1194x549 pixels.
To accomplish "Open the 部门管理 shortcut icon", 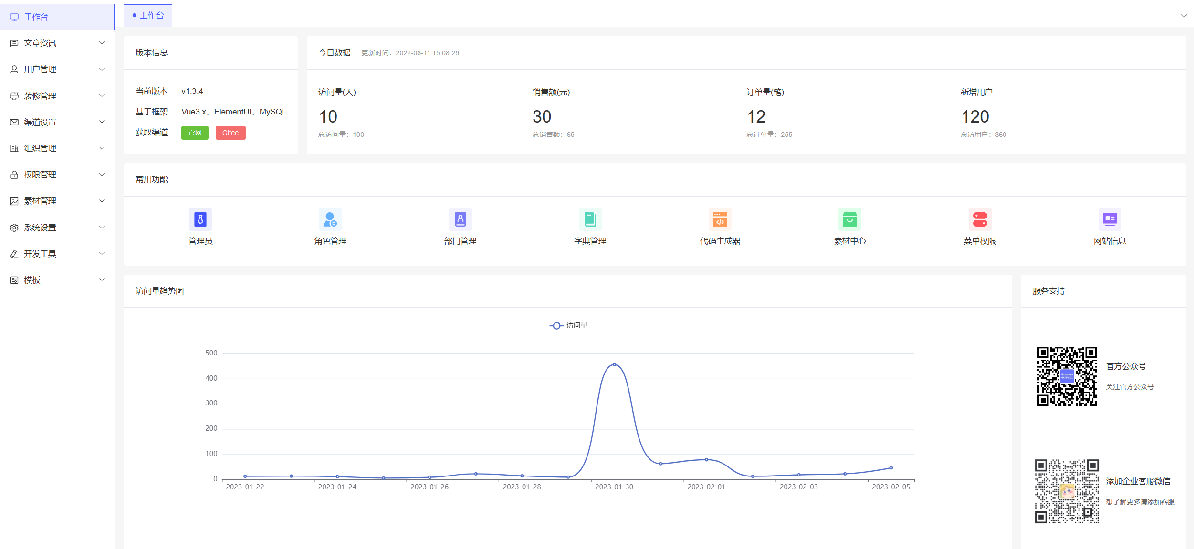I will tap(461, 219).
